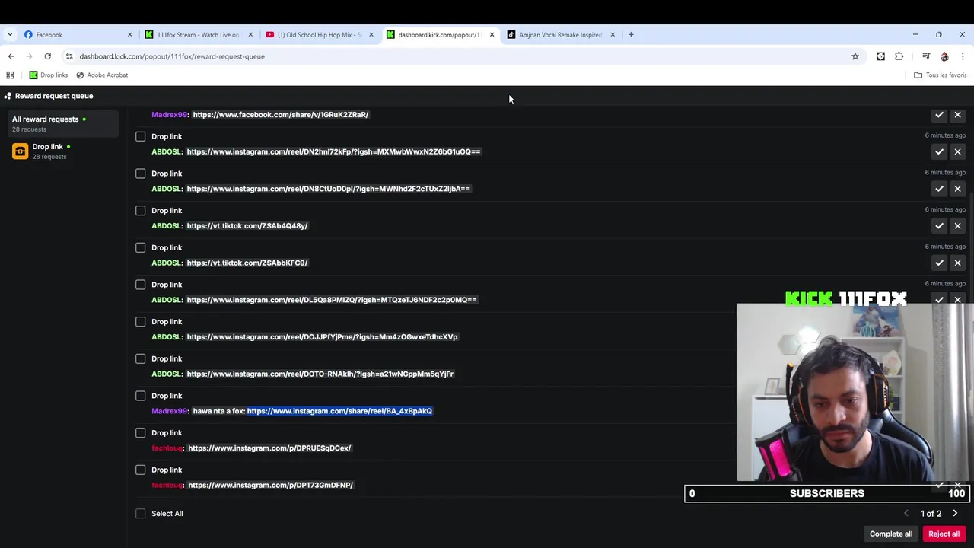The height and width of the screenshot is (548, 974).
Task: Click the browser back arrow
Action: tap(11, 56)
